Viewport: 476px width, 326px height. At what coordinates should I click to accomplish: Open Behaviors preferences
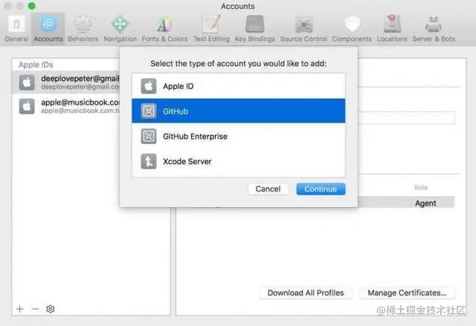[83, 30]
